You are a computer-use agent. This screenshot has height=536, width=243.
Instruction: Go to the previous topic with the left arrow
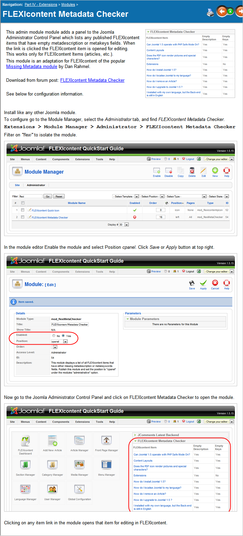pos(222,12)
